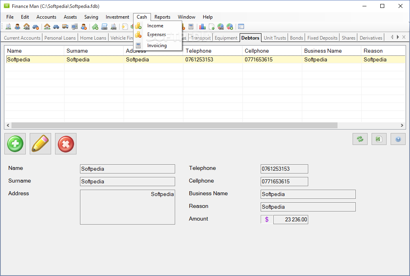The height and width of the screenshot is (276, 410).
Task: Switch to the Personal Loans tab
Action: point(60,38)
